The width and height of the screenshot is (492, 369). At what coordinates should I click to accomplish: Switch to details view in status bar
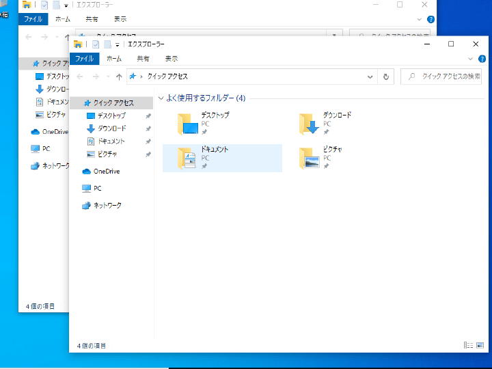click(x=467, y=346)
